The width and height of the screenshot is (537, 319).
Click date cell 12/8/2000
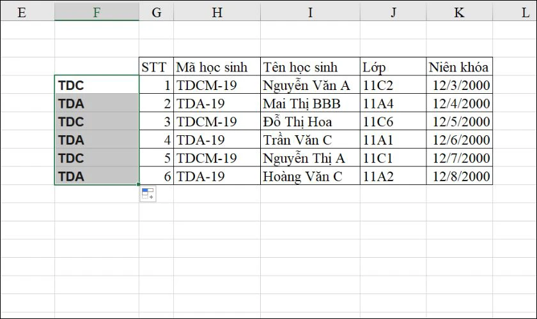[459, 175]
